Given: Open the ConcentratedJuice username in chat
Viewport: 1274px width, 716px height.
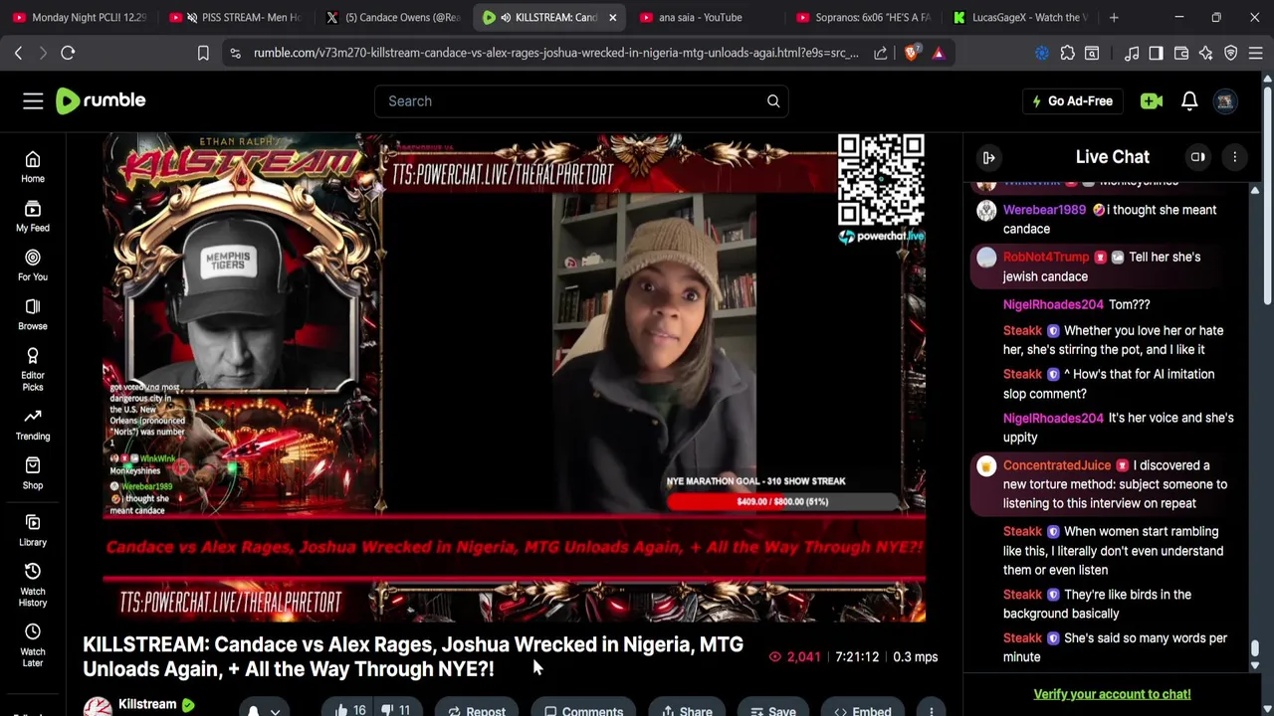Looking at the screenshot, I should pyautogui.click(x=1057, y=465).
